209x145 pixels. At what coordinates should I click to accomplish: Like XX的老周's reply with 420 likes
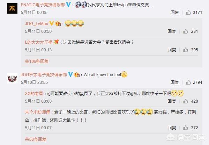pyautogui.click(x=185, y=101)
